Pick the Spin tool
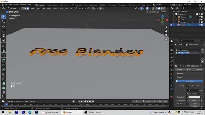The image size is (205, 115). (x=4, y=88)
